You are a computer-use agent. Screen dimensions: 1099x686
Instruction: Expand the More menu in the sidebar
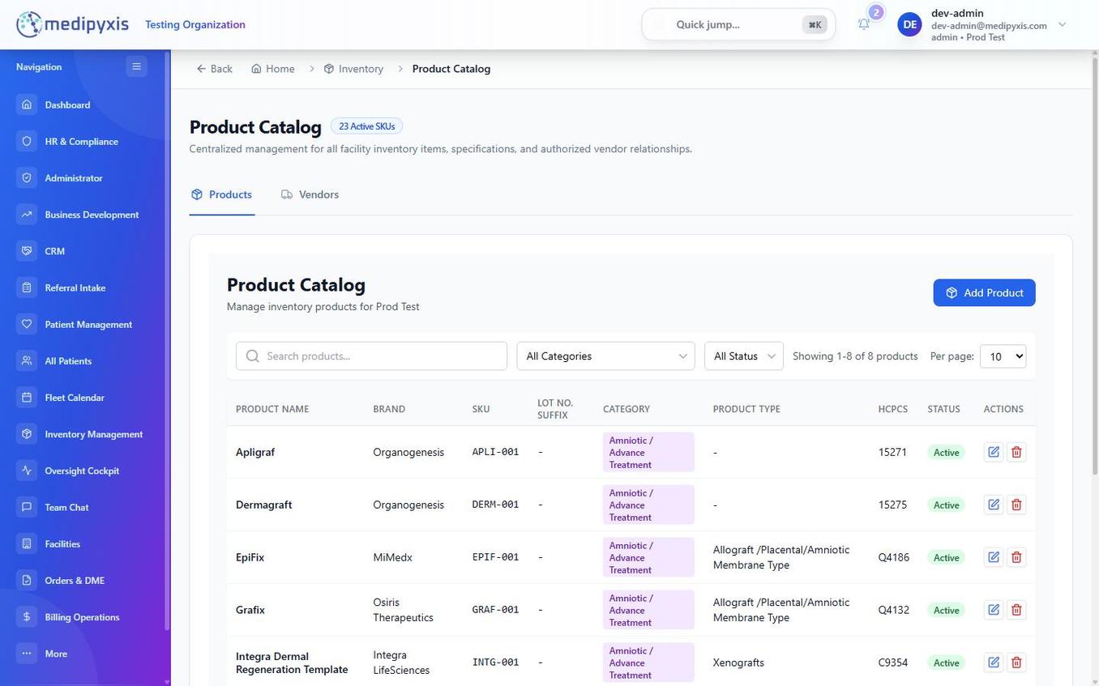coord(55,654)
